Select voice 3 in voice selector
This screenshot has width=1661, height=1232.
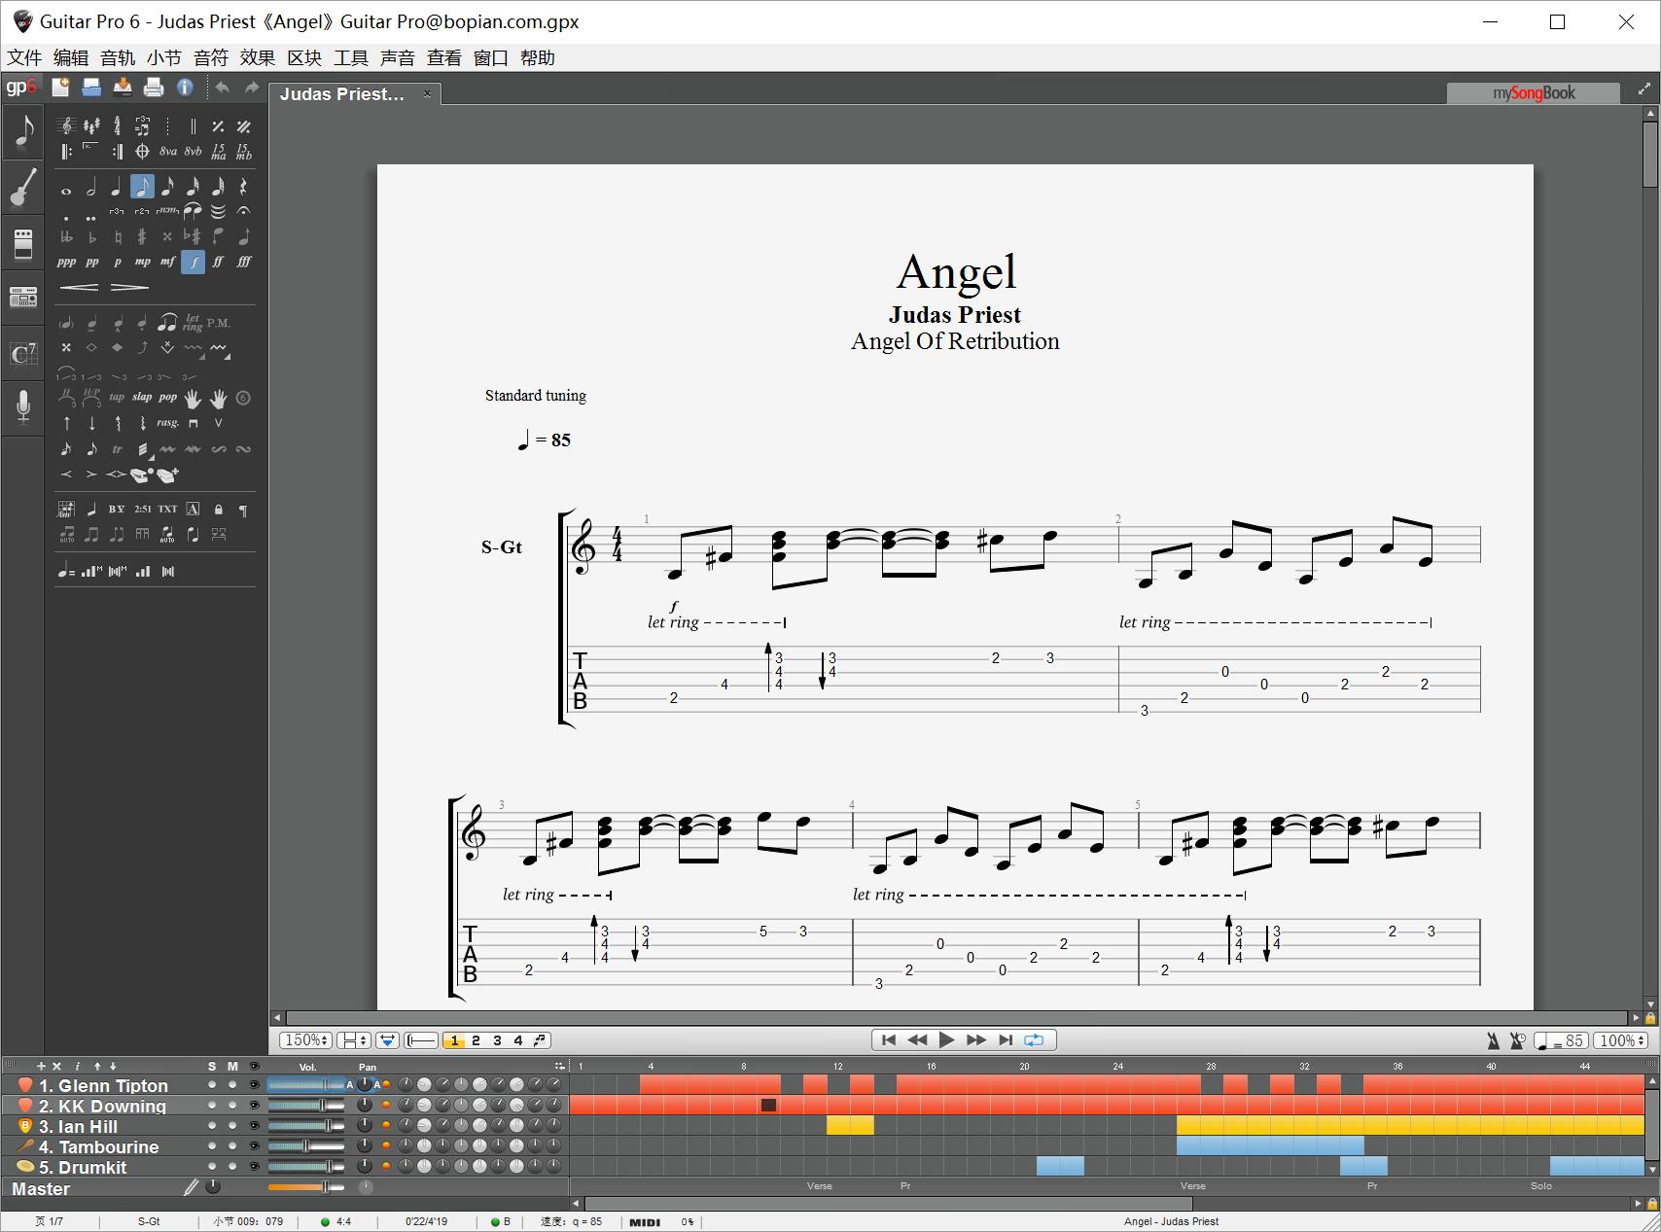pos(497,1040)
